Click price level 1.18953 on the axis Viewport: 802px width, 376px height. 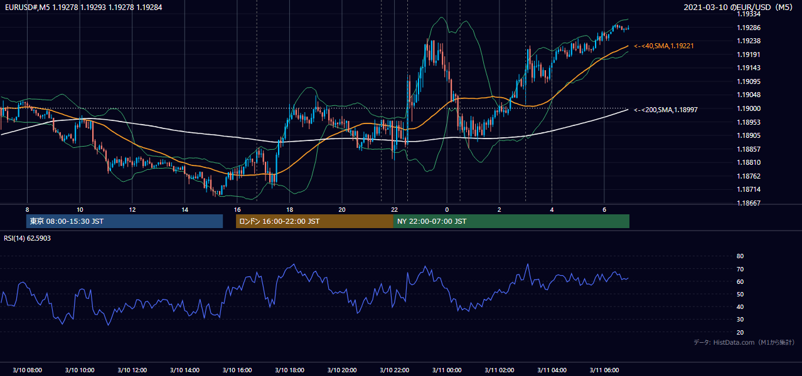748,122
